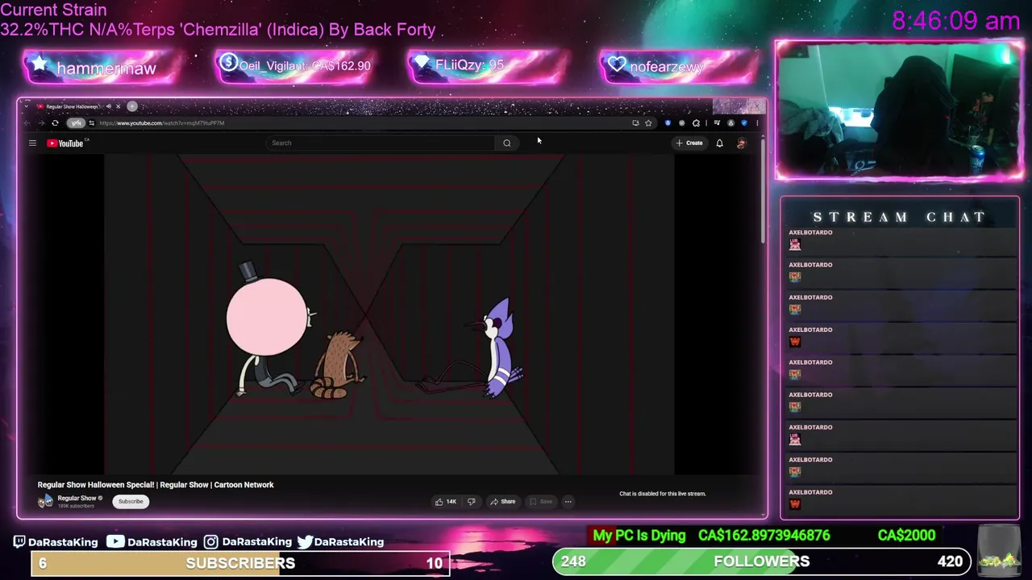This screenshot has height=580, width=1032.
Task: Click the video title Regular Show Halloween Special
Action: click(156, 485)
